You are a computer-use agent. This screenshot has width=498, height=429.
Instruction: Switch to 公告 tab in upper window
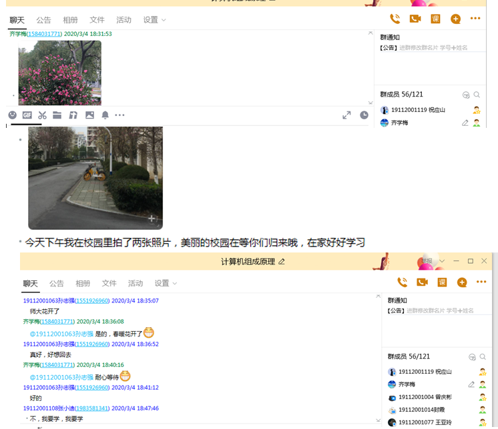click(x=43, y=20)
